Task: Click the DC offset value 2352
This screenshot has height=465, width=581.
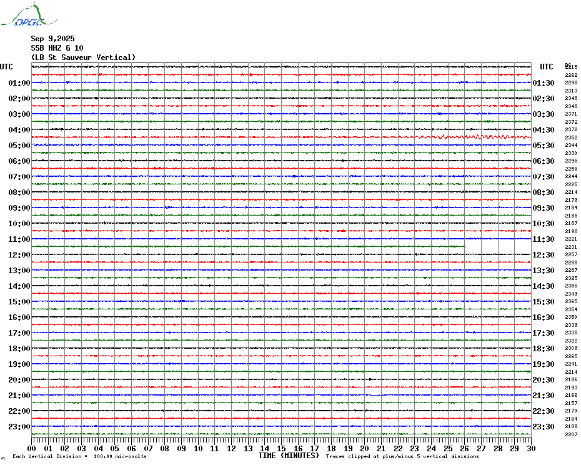Action: tap(571, 137)
